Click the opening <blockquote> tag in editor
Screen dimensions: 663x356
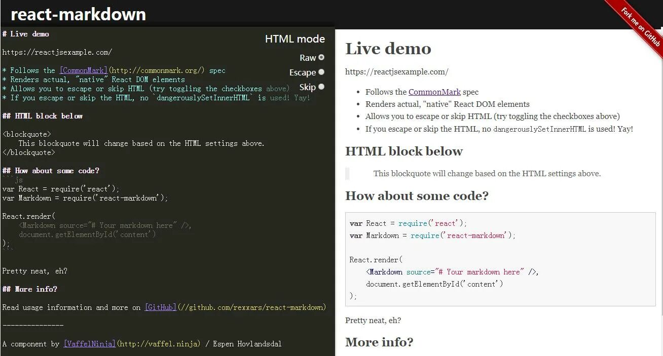[x=27, y=134]
